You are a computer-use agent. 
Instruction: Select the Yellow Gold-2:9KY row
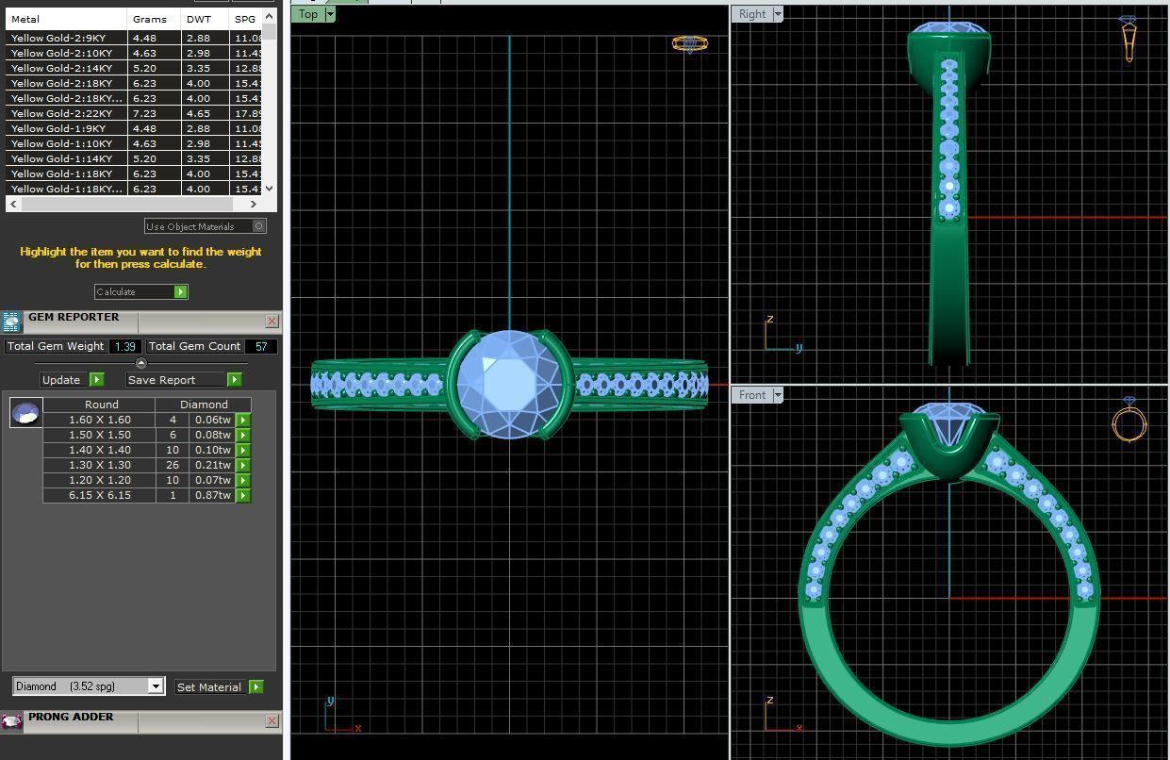click(134, 38)
